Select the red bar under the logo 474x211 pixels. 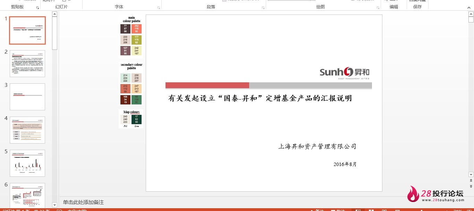tap(207, 85)
